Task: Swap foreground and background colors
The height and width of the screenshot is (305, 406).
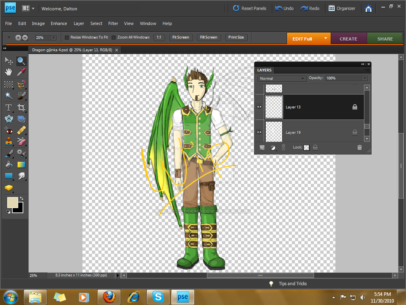Action: [22, 198]
